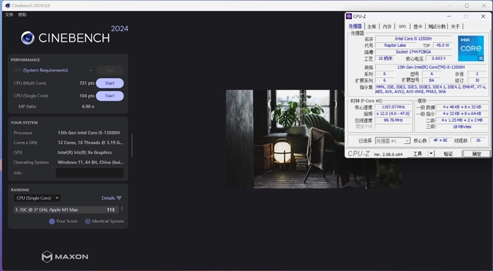Screen dimensions: 493x271
Task: Click the Your Score legend dot
Action: (x=52, y=221)
